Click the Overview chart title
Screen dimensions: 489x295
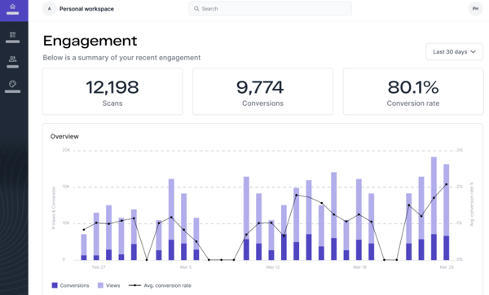64,137
